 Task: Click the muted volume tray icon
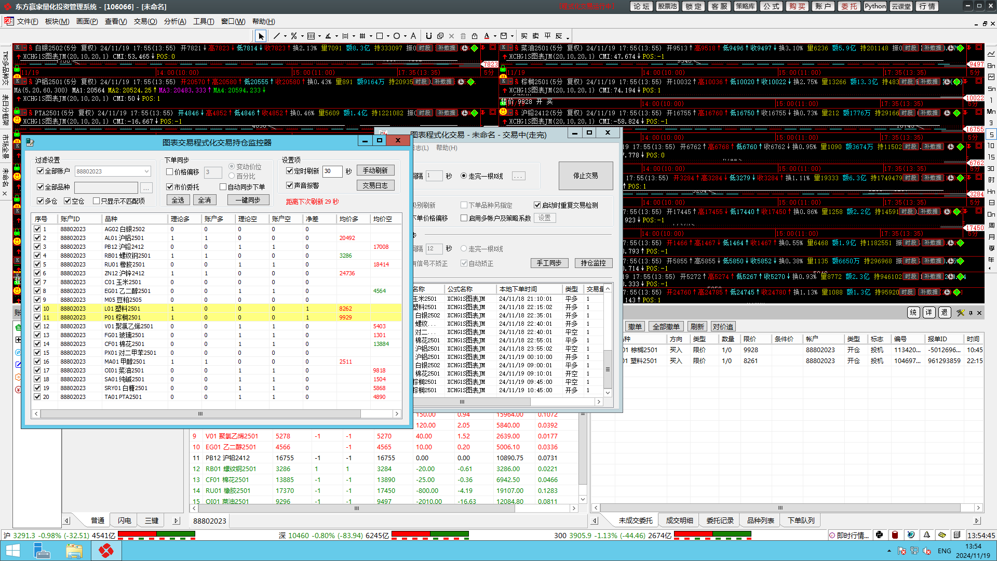(926, 551)
